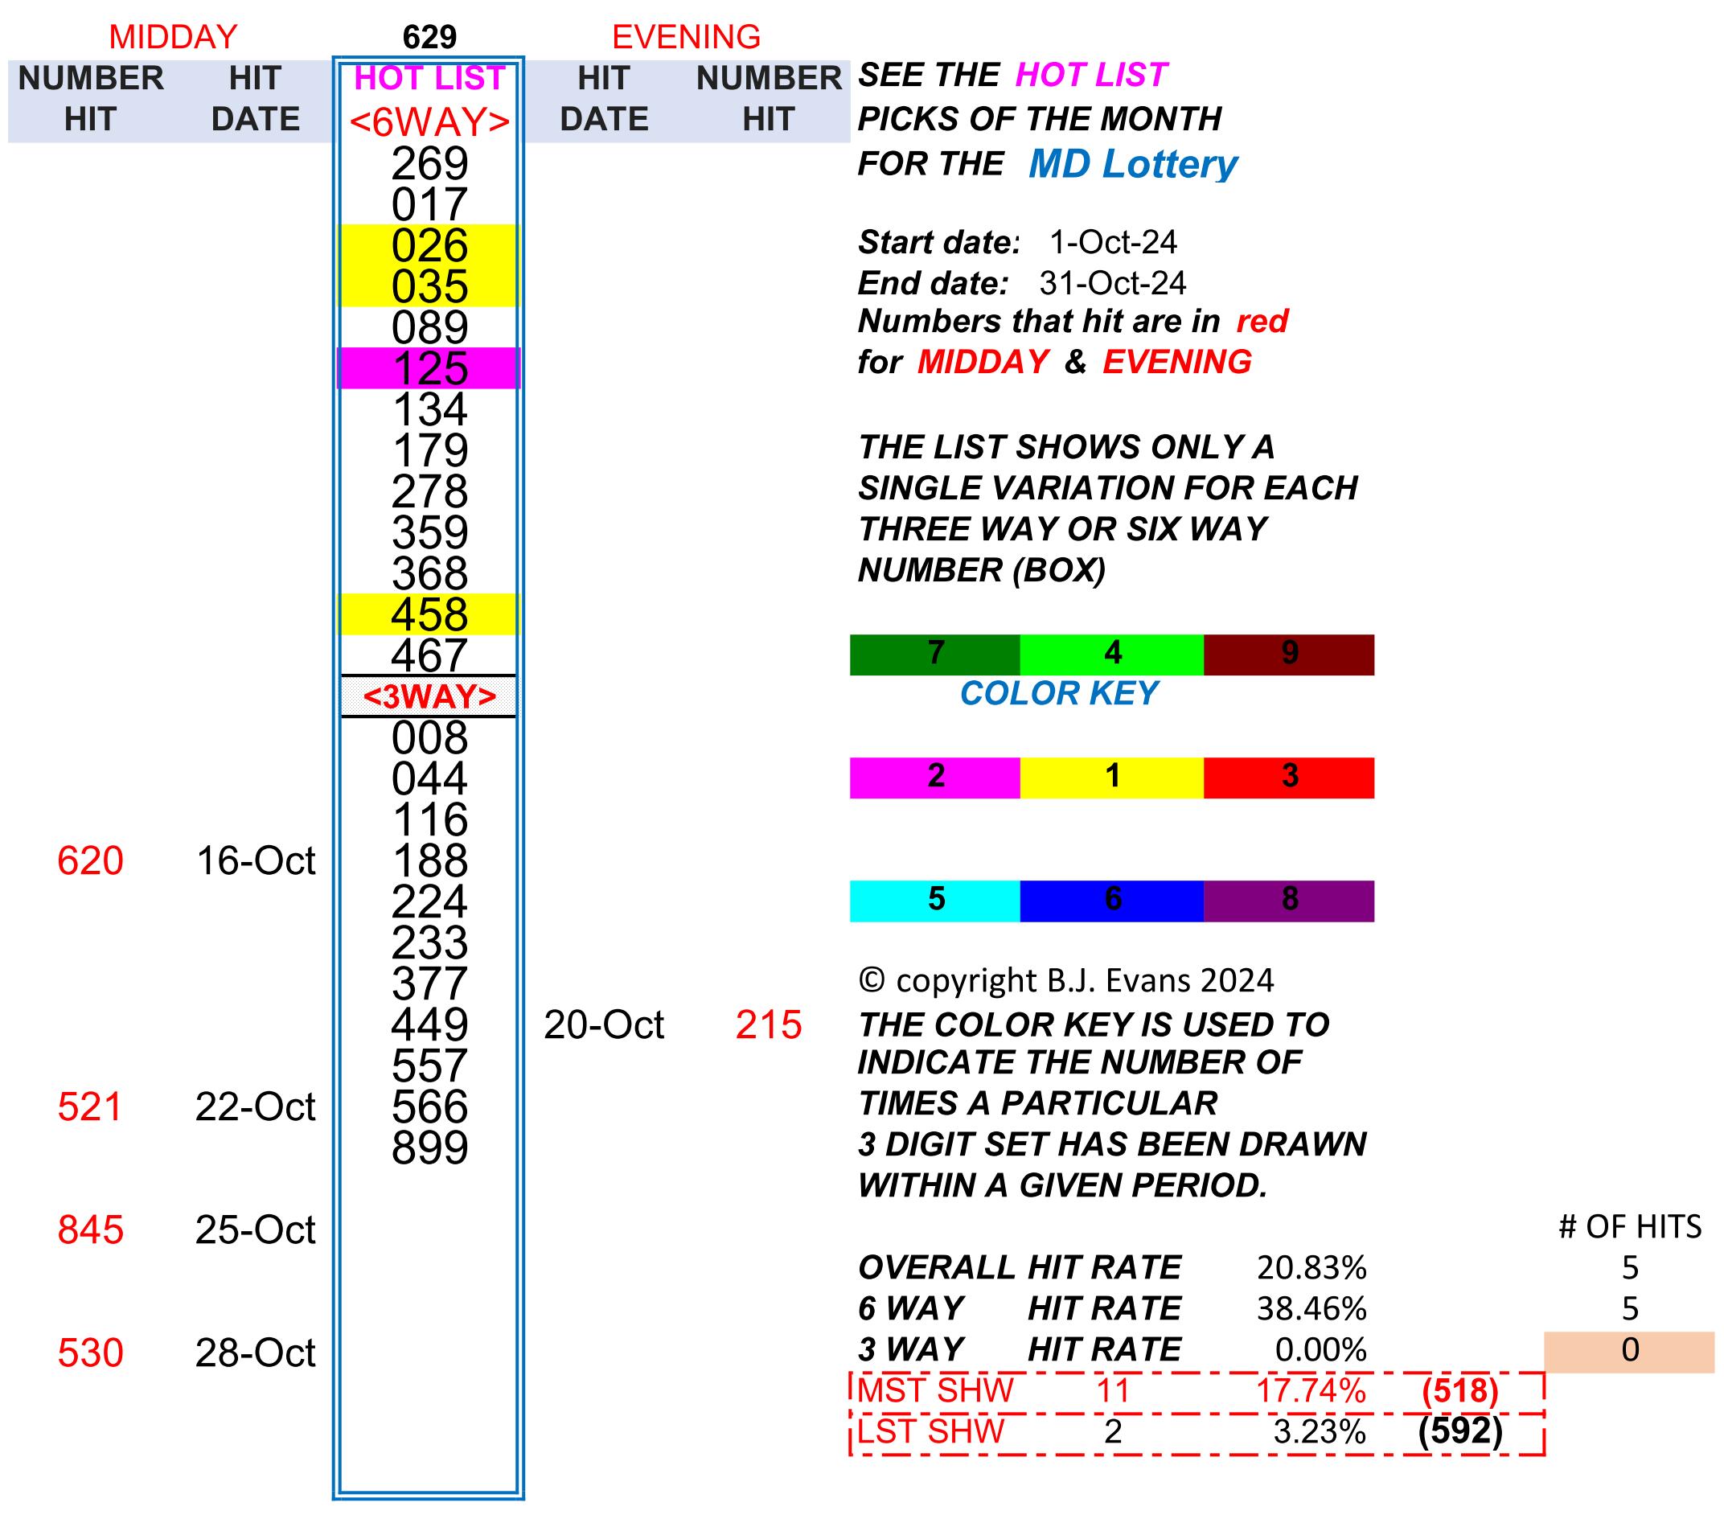
Task: Select 3WAY number 188
Action: click(429, 860)
